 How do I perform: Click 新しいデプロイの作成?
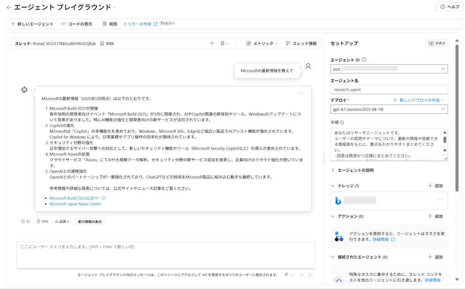(418, 100)
